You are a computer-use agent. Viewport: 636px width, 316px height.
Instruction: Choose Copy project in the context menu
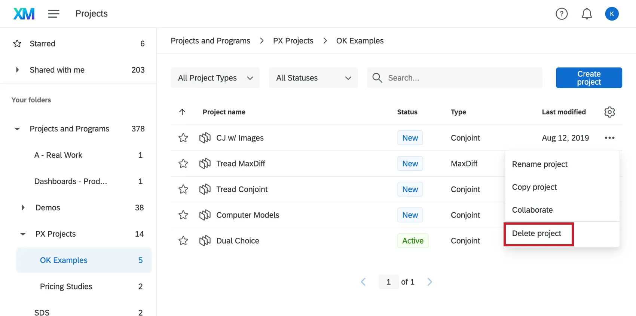click(x=534, y=187)
